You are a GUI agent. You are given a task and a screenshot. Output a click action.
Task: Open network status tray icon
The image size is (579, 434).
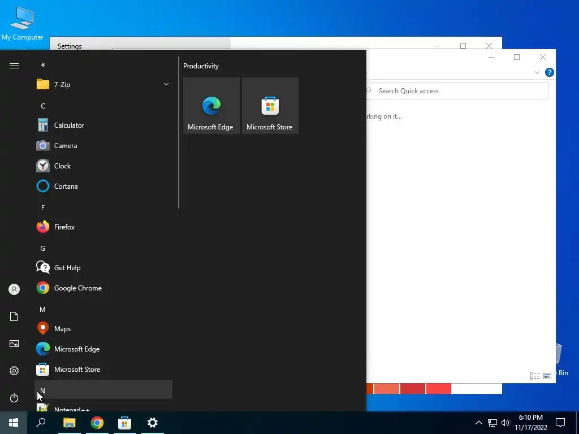tap(492, 423)
